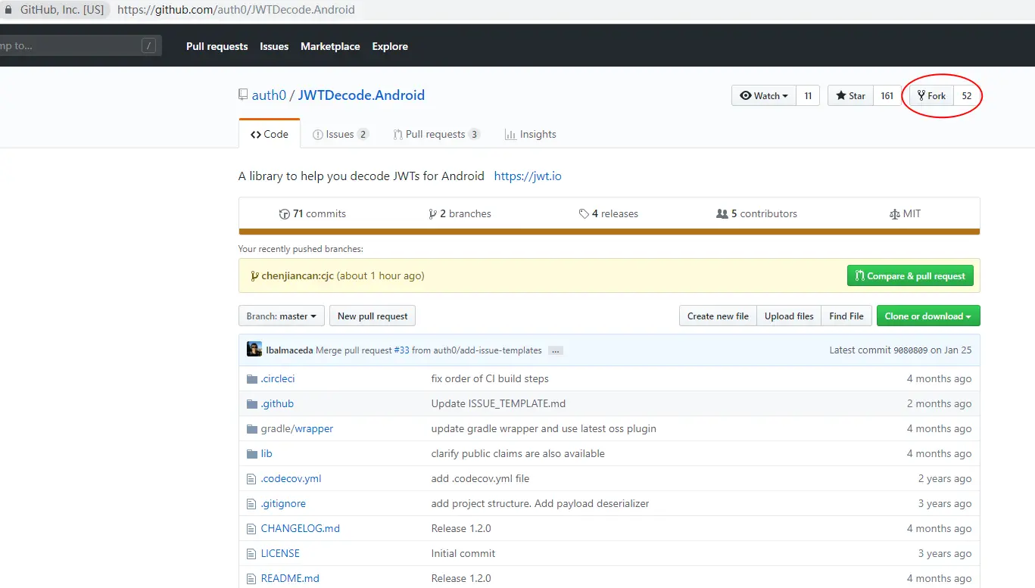Image resolution: width=1035 pixels, height=588 pixels.
Task: Click the CHANGELOG.md file icon
Action: [x=251, y=528]
